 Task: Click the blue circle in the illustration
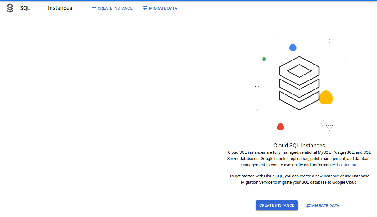(292, 47)
